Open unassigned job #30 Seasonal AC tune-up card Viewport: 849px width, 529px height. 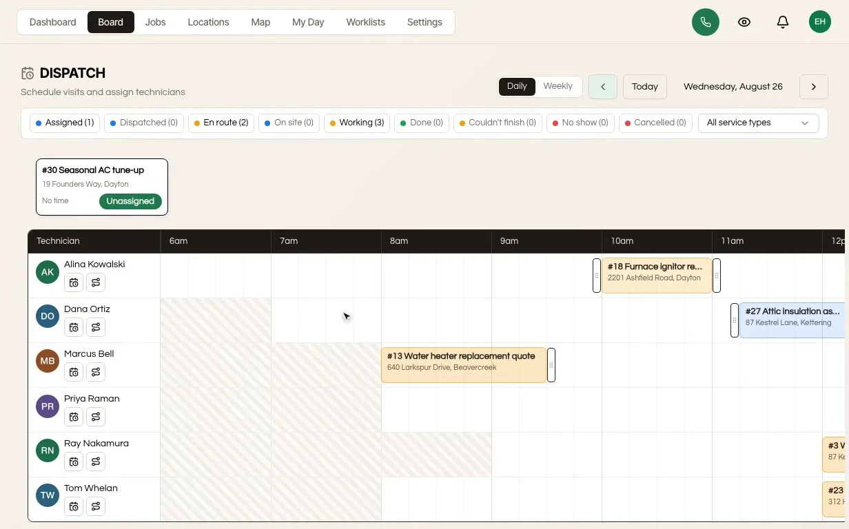point(102,187)
